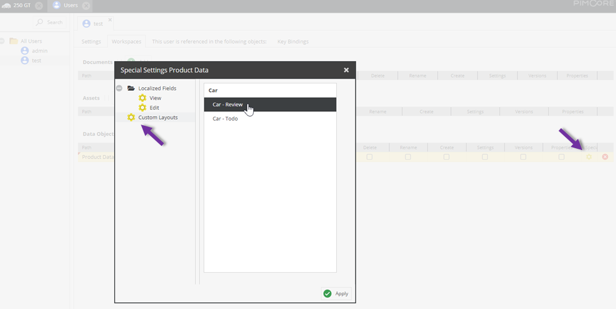Click the gear icon beside Edit
This screenshot has width=616, height=309.
(143, 108)
